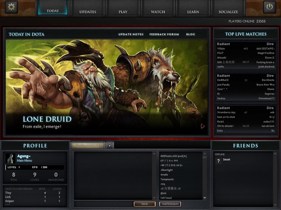Click the Send chat button
Viewport: 281px width, 210px height.
pos(145,204)
